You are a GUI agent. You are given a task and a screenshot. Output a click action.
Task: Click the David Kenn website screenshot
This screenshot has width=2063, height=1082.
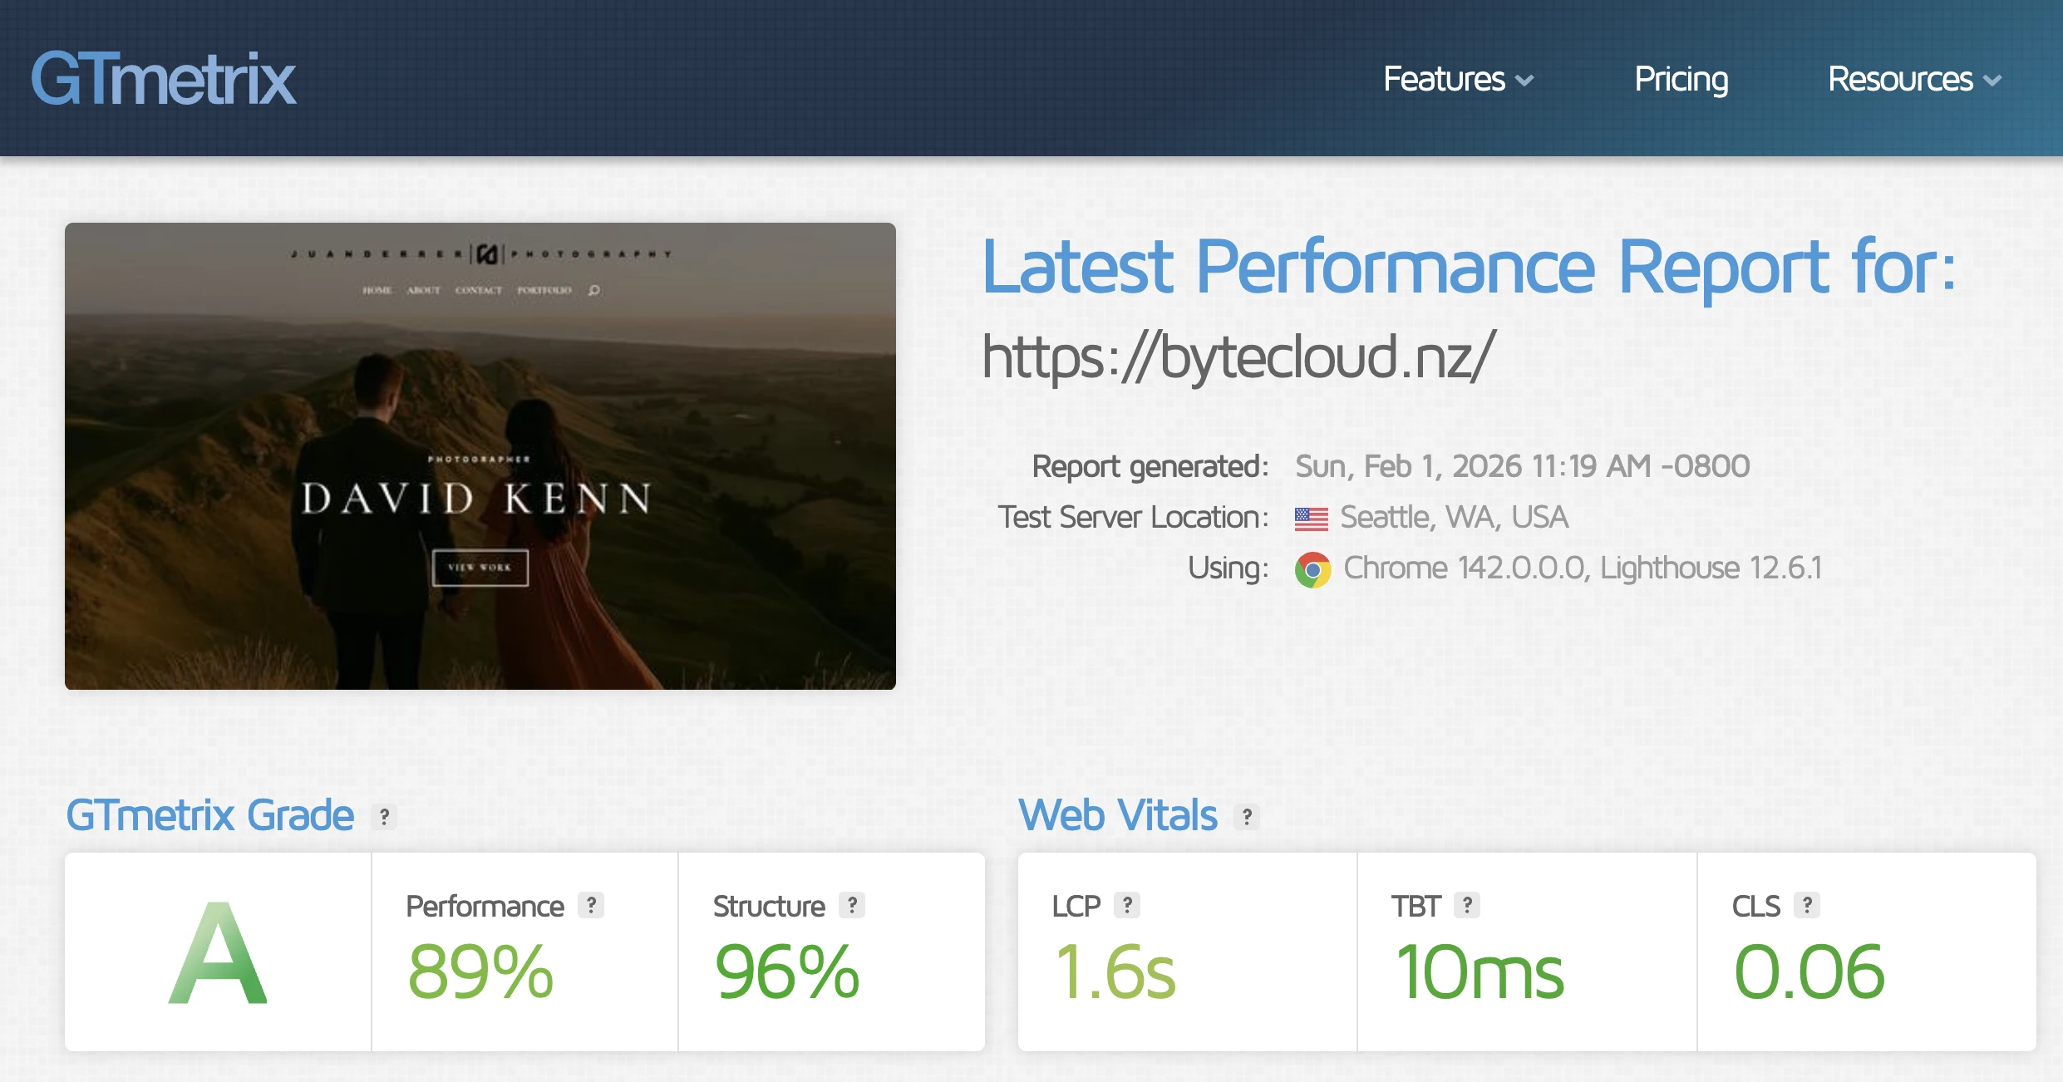pyautogui.click(x=480, y=455)
